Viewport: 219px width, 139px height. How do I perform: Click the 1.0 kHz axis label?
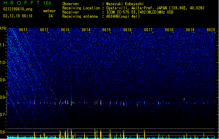click(x=3, y=63)
